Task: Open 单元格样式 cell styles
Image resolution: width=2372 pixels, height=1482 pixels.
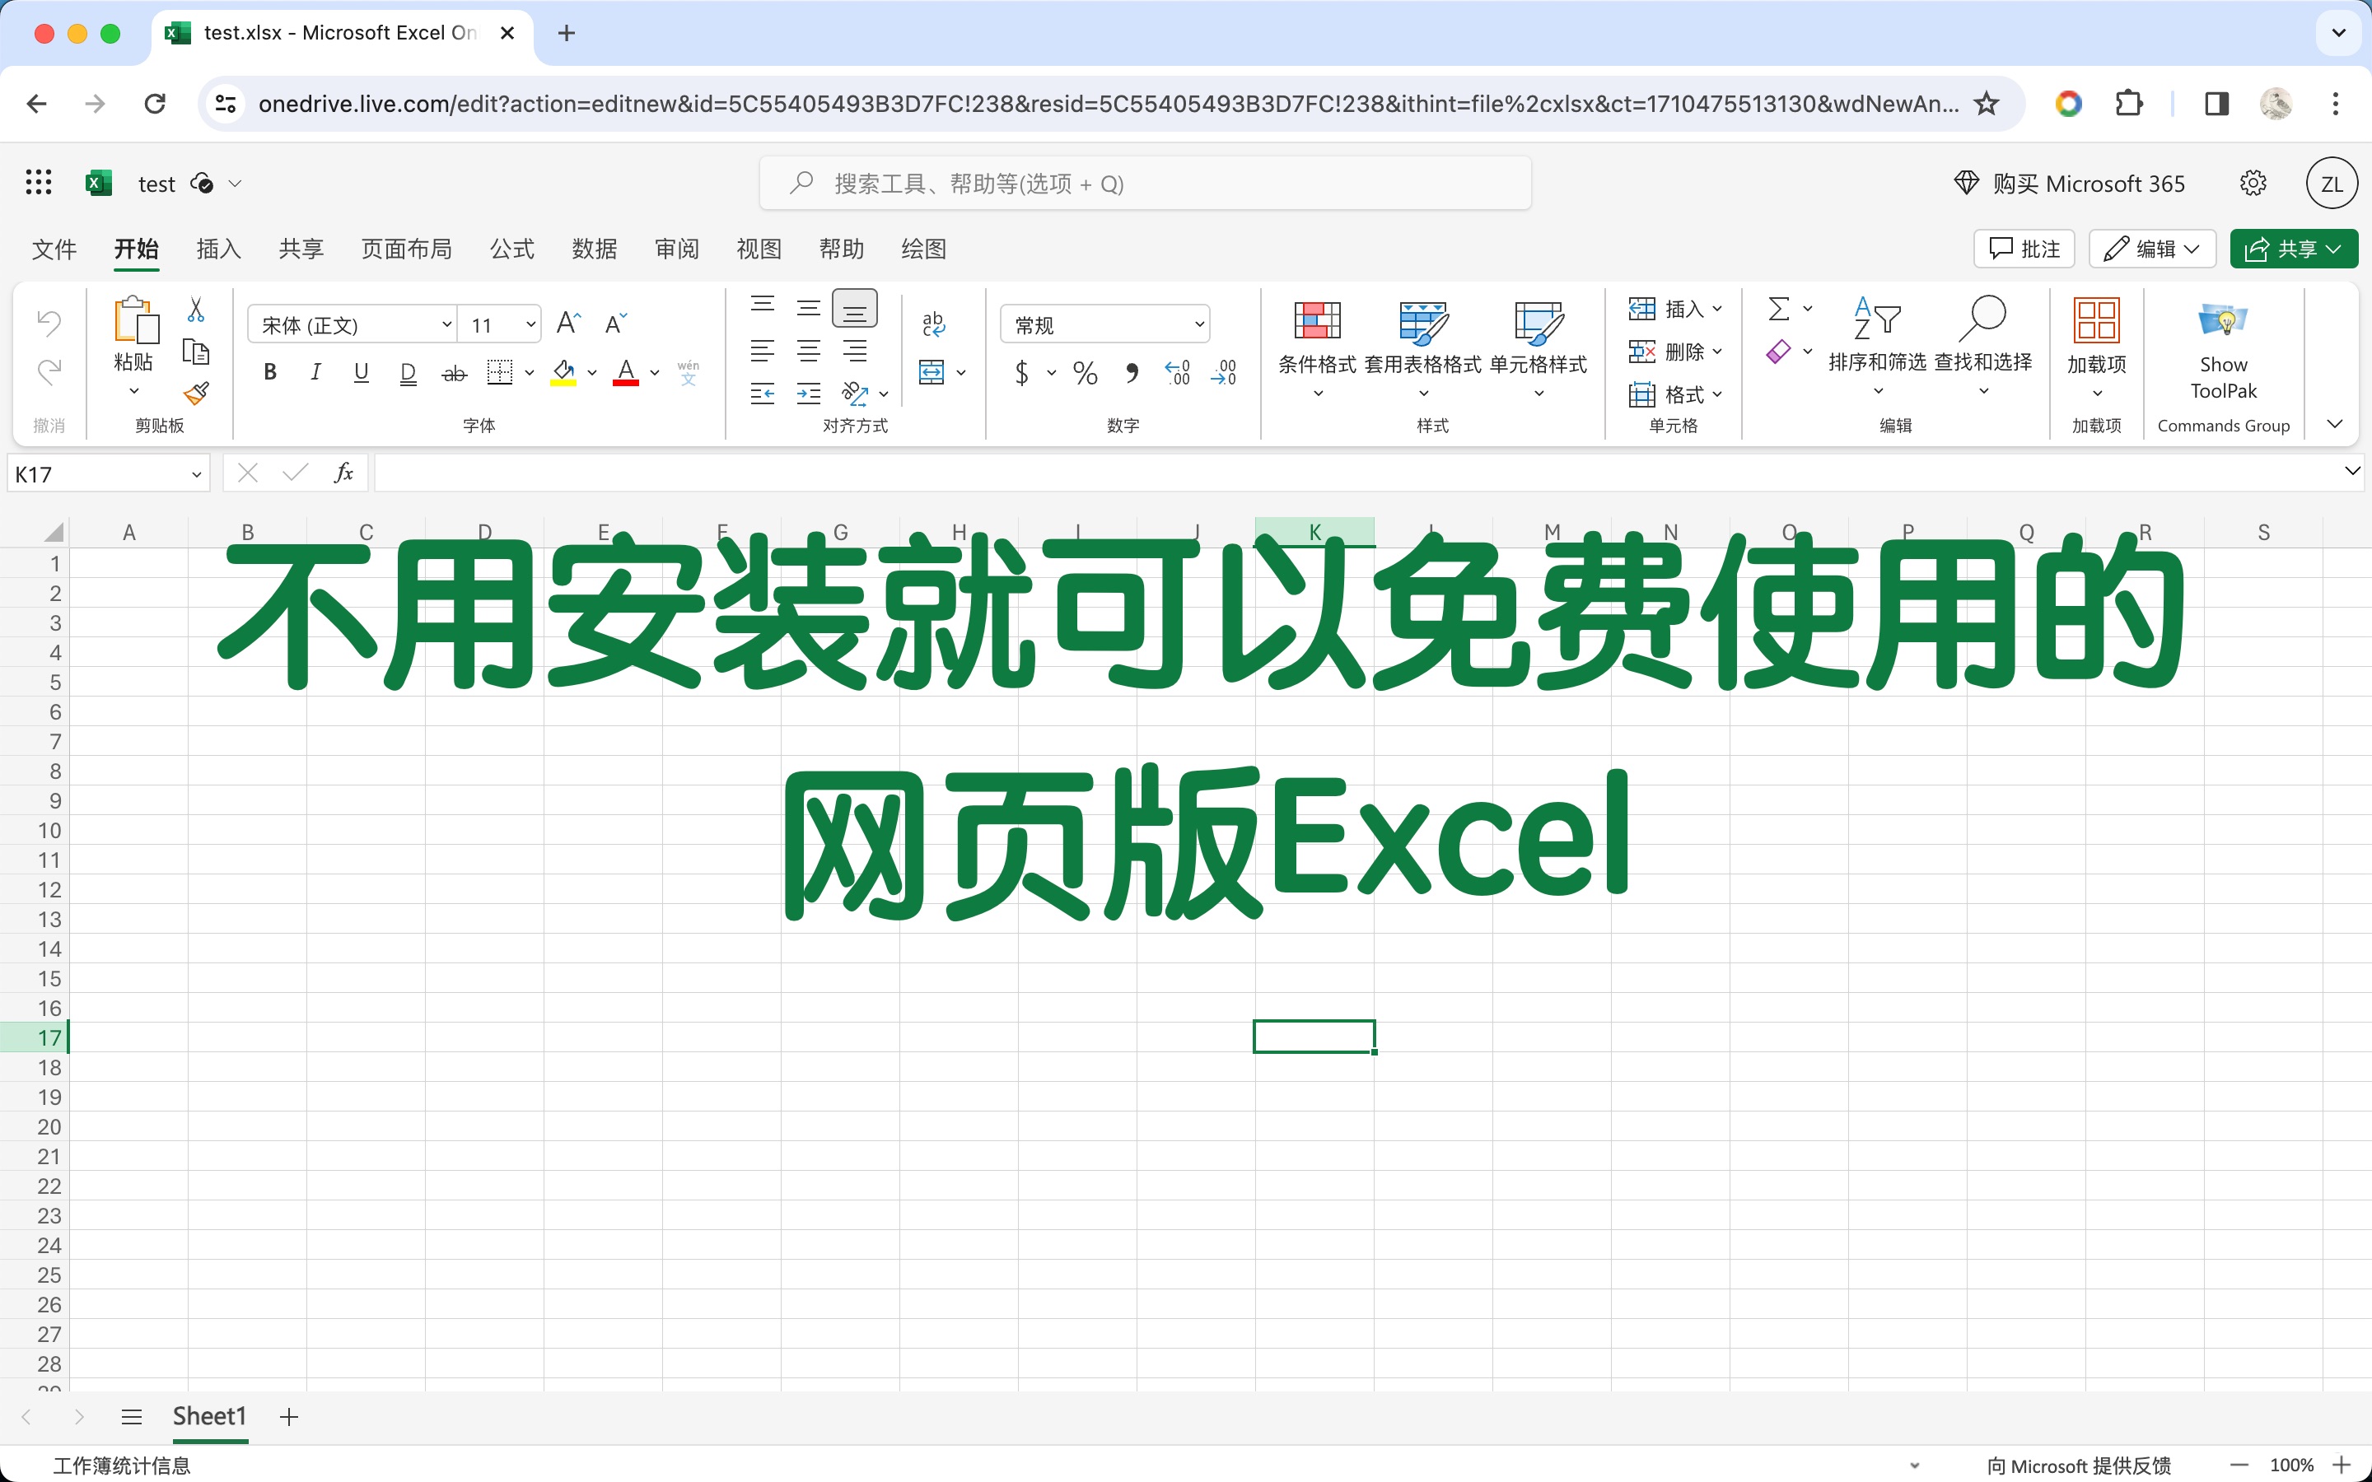Action: point(1538,348)
